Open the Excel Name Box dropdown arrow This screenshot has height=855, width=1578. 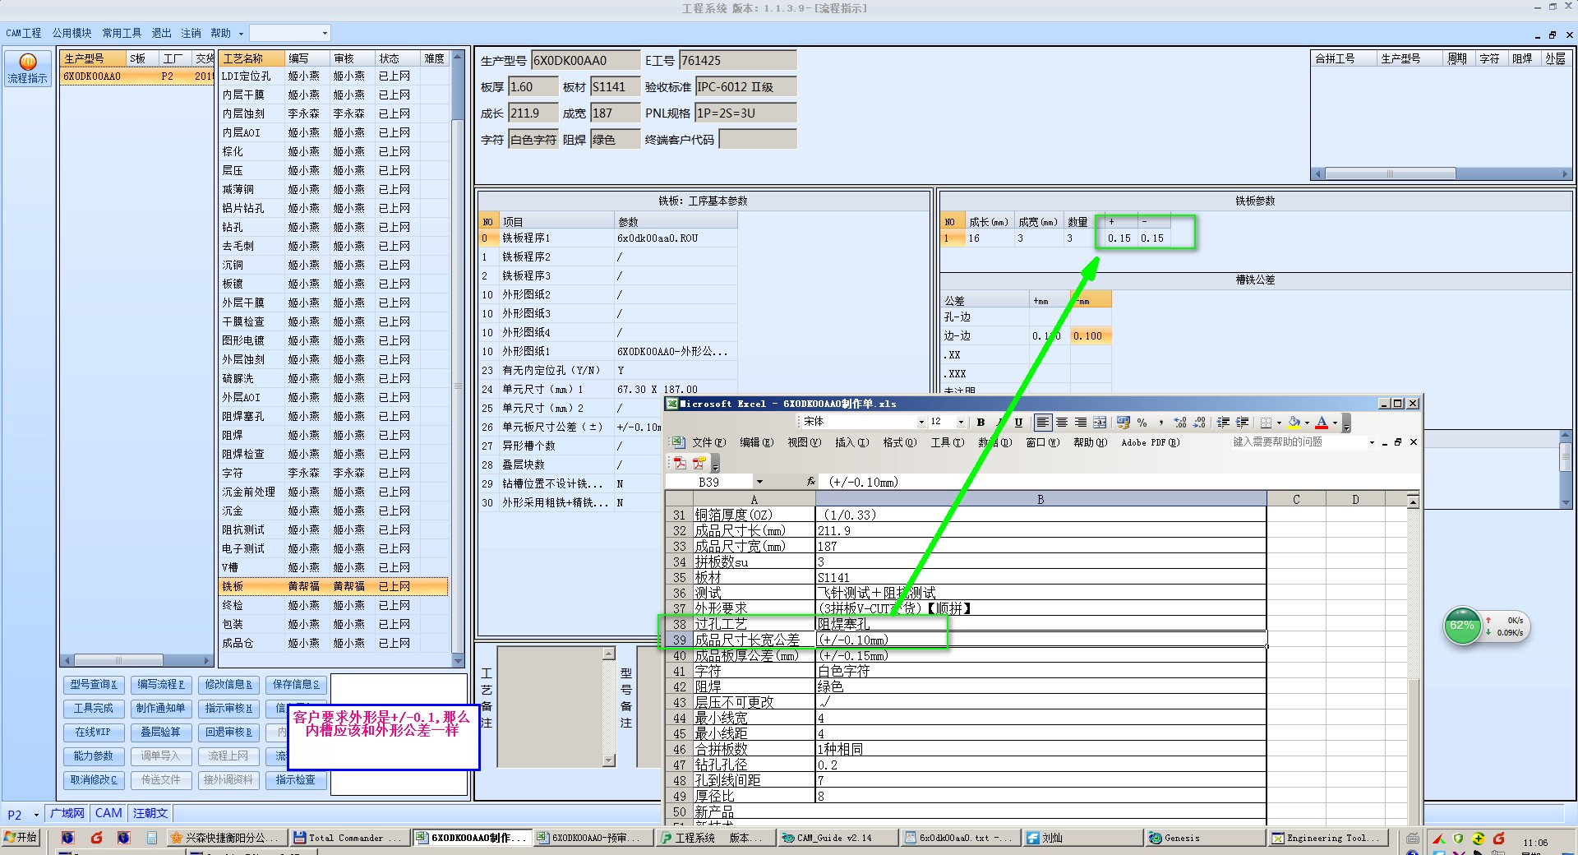(759, 482)
